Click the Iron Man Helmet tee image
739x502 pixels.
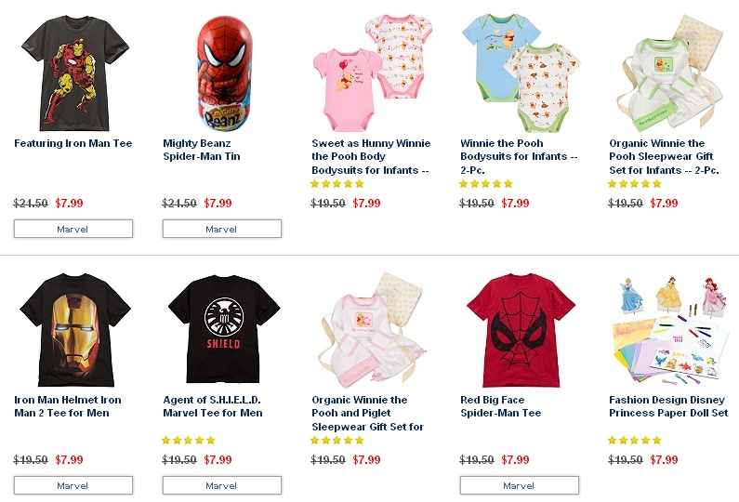73,330
